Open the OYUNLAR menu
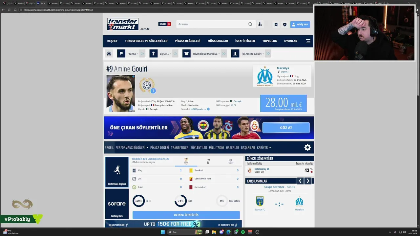 [x=291, y=41]
